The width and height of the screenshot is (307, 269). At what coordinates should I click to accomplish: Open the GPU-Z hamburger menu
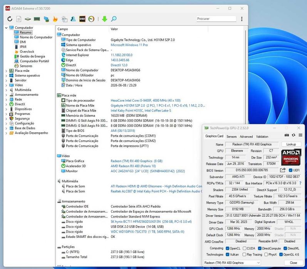pos(300,135)
